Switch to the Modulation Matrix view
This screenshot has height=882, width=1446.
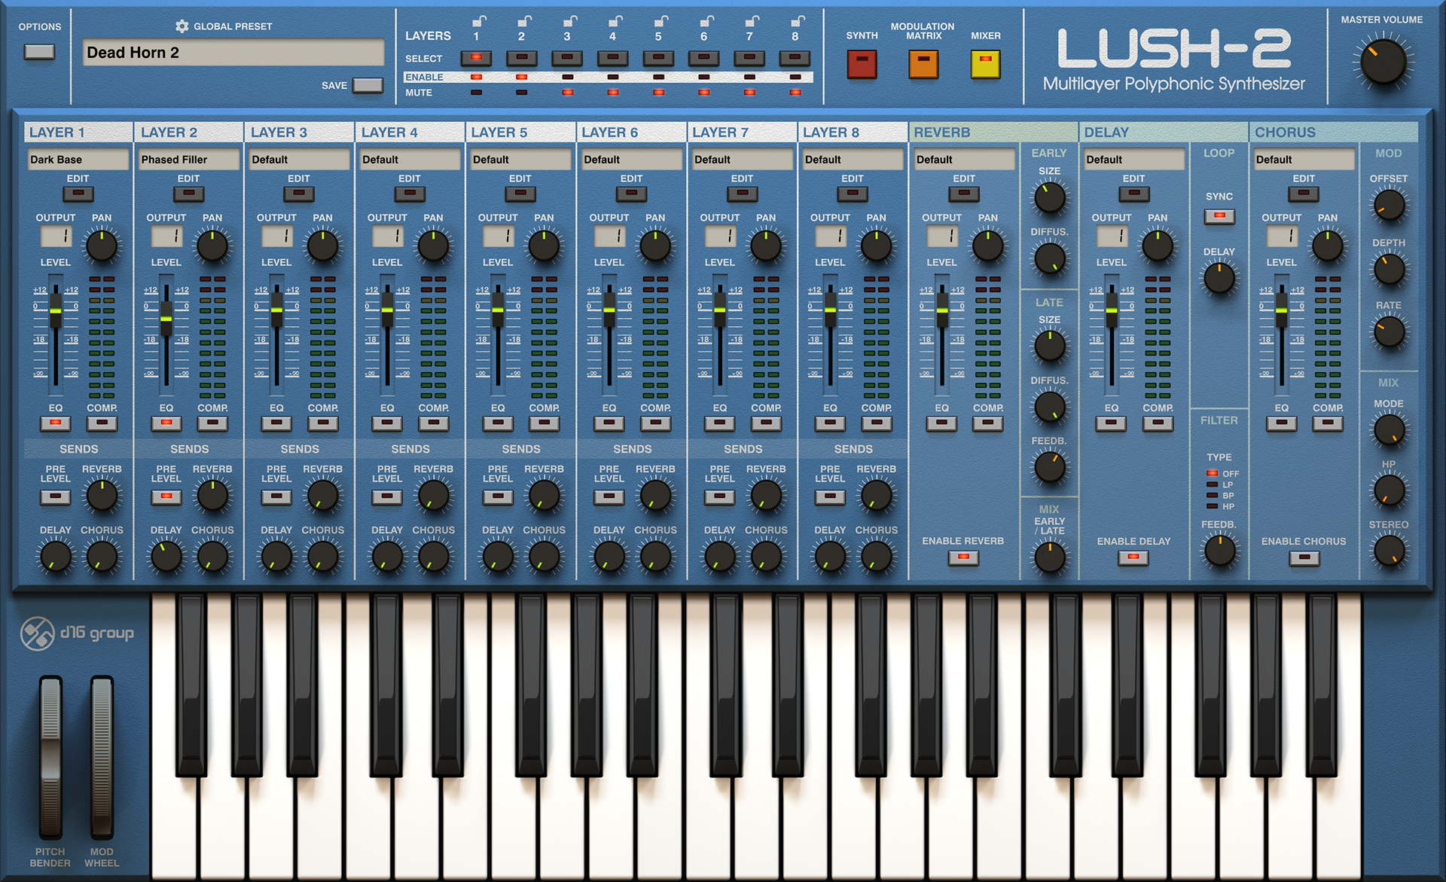923,65
